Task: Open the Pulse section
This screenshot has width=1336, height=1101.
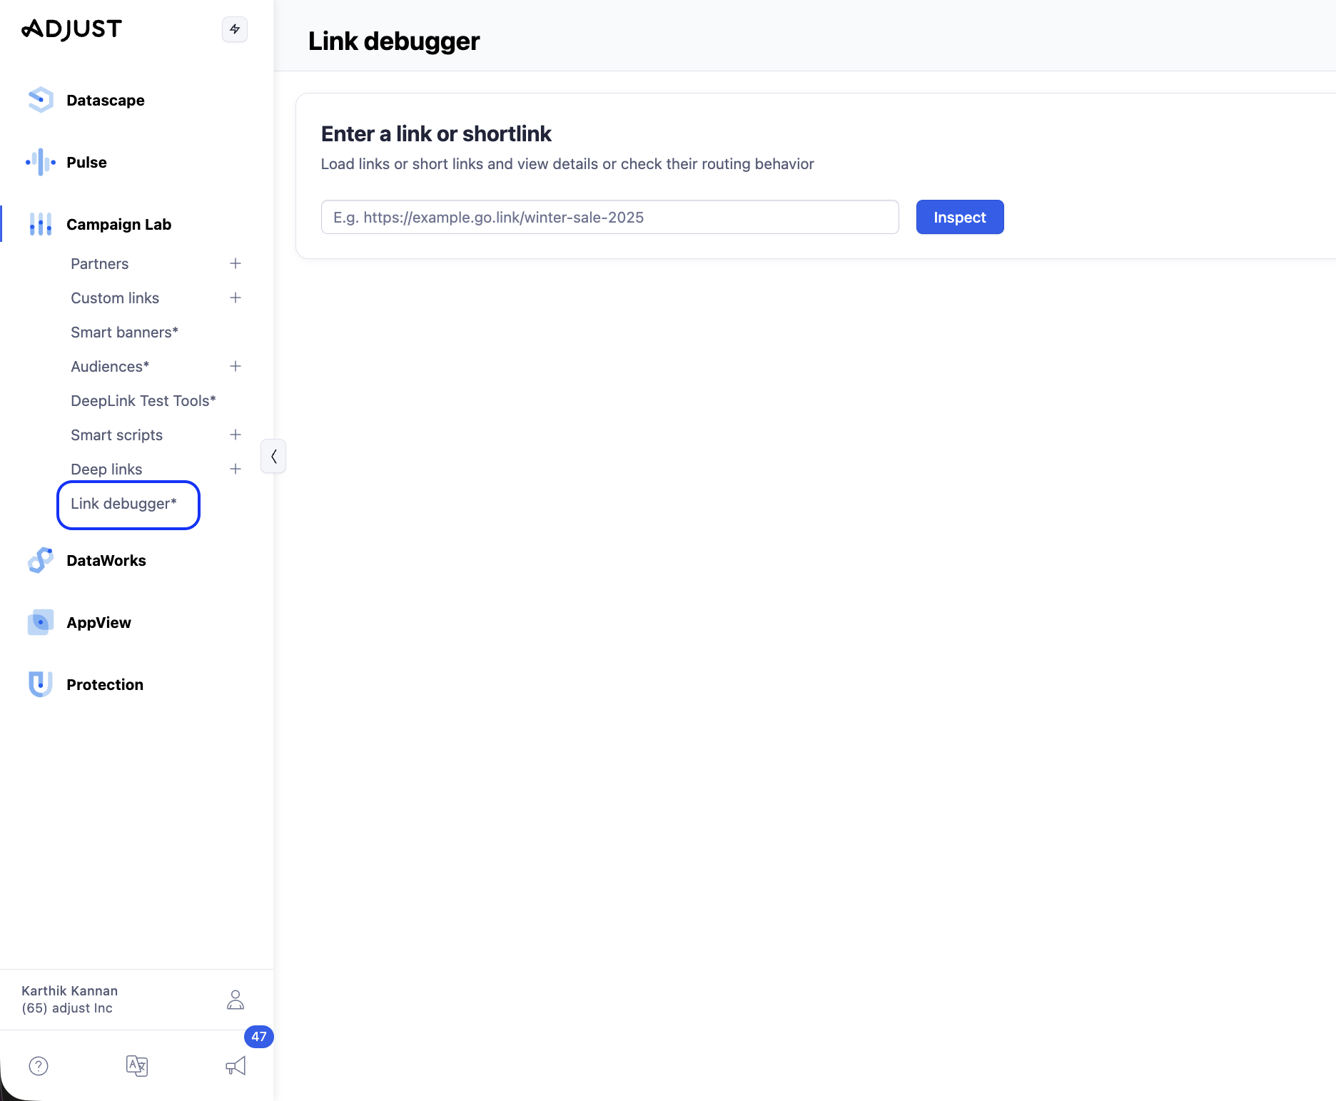Action: pyautogui.click(x=86, y=163)
